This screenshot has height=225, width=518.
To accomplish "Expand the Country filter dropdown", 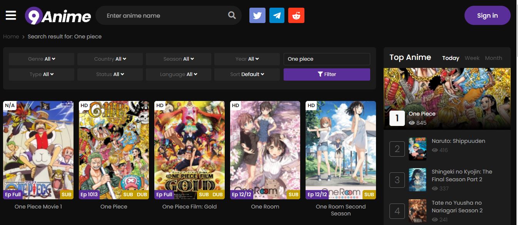I will click(110, 59).
